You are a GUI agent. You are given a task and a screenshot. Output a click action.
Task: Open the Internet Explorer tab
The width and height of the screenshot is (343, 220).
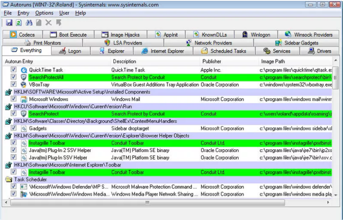click(x=163, y=51)
